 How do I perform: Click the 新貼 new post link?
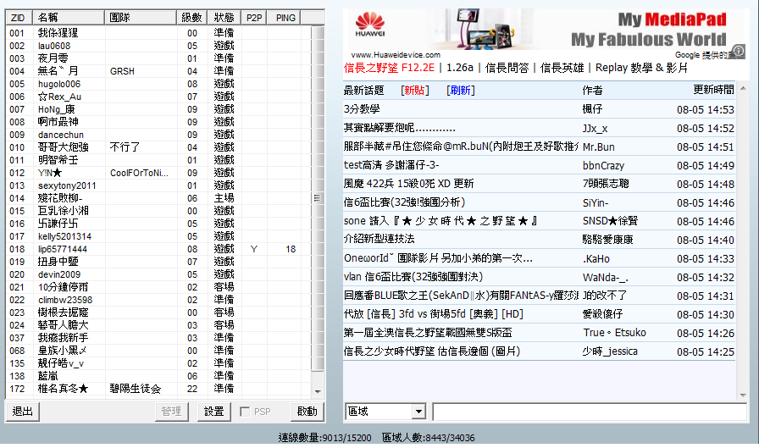[x=415, y=91]
